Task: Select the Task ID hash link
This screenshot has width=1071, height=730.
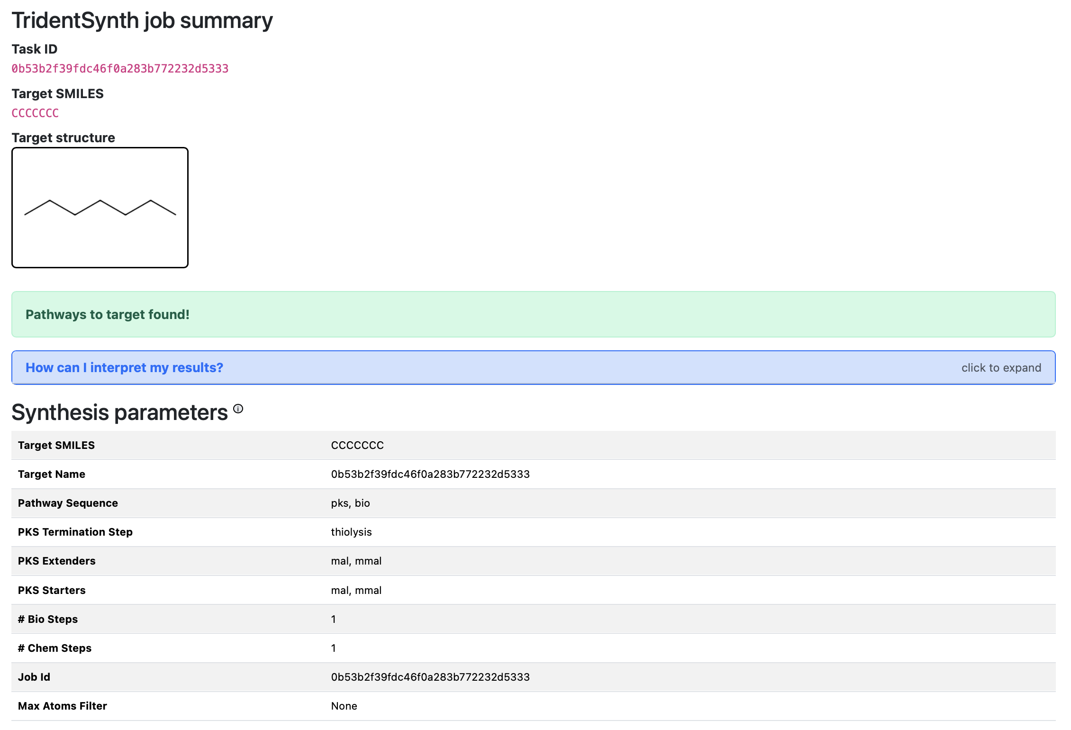Action: pyautogui.click(x=119, y=68)
